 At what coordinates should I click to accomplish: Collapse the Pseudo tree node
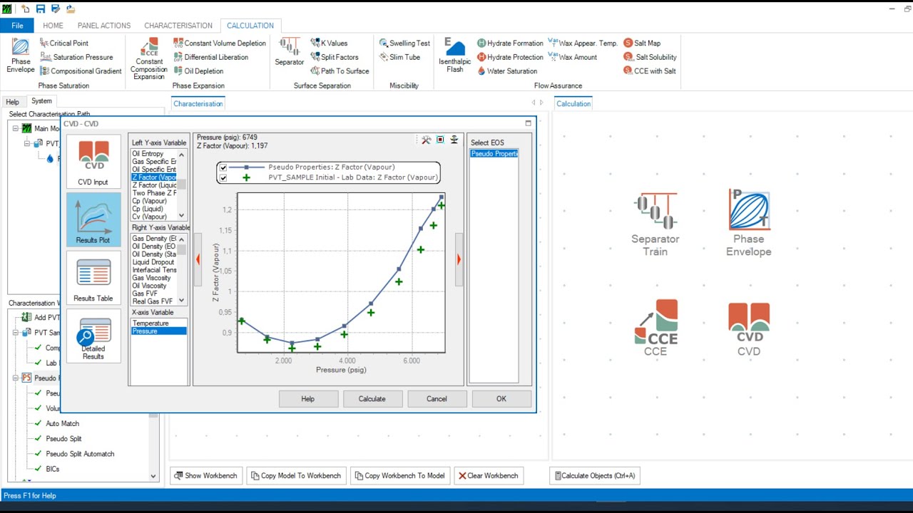15,378
